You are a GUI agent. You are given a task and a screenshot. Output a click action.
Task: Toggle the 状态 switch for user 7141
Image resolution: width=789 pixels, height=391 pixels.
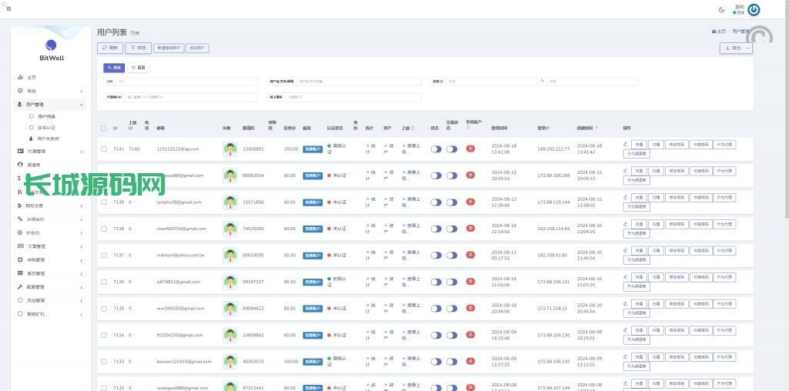(x=436, y=149)
